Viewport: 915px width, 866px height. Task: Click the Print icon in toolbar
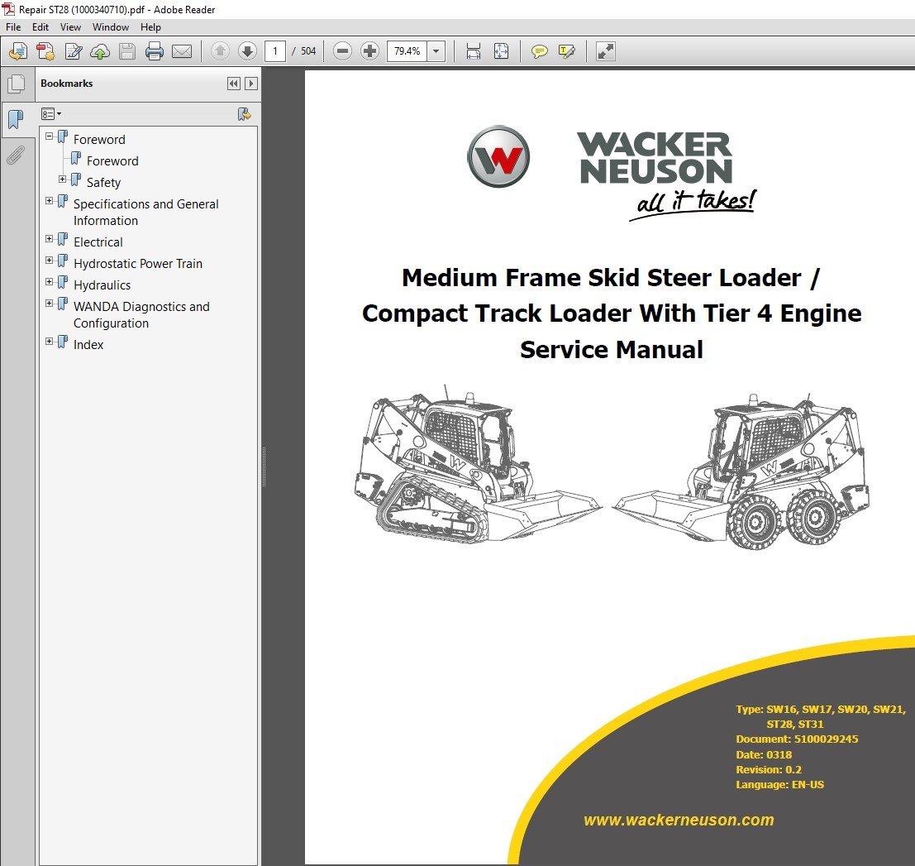[154, 51]
